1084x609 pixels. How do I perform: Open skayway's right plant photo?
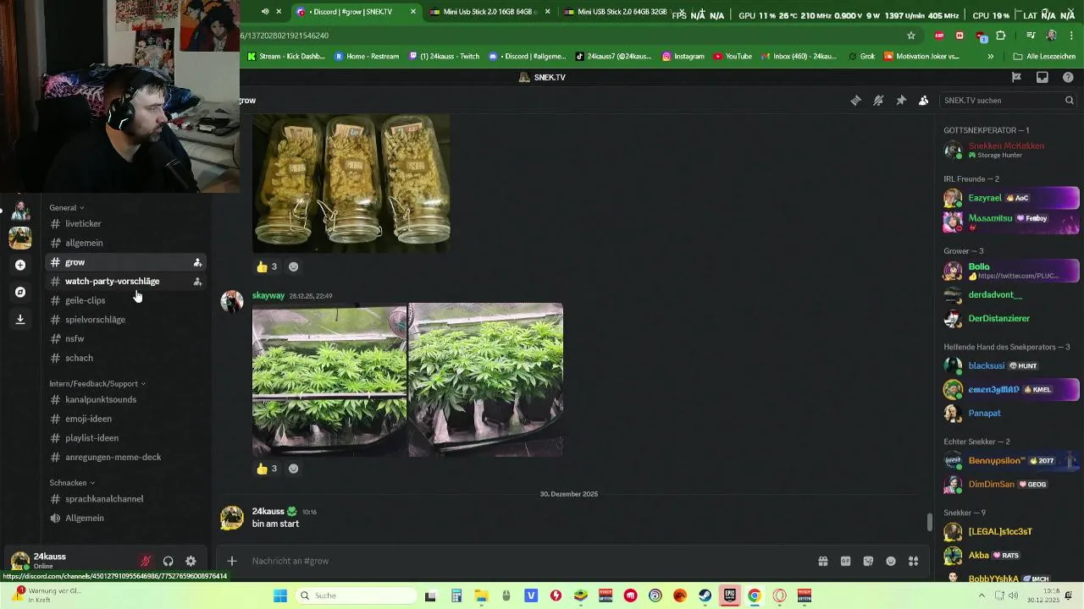485,380
